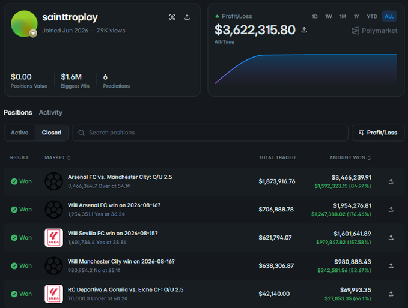This screenshot has height=308, width=408.
Task: Click the green profile avatar
Action: (24, 23)
